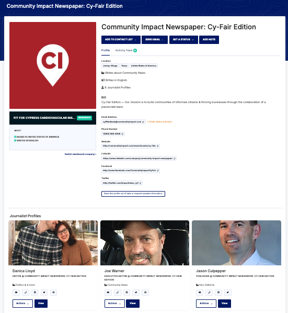This screenshot has width=288, height=313.
Task: Click the external-link icon beside the website URL
Action: [158, 146]
